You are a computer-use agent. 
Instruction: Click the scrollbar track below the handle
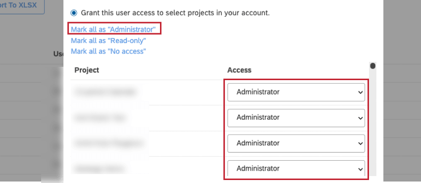coord(372,122)
